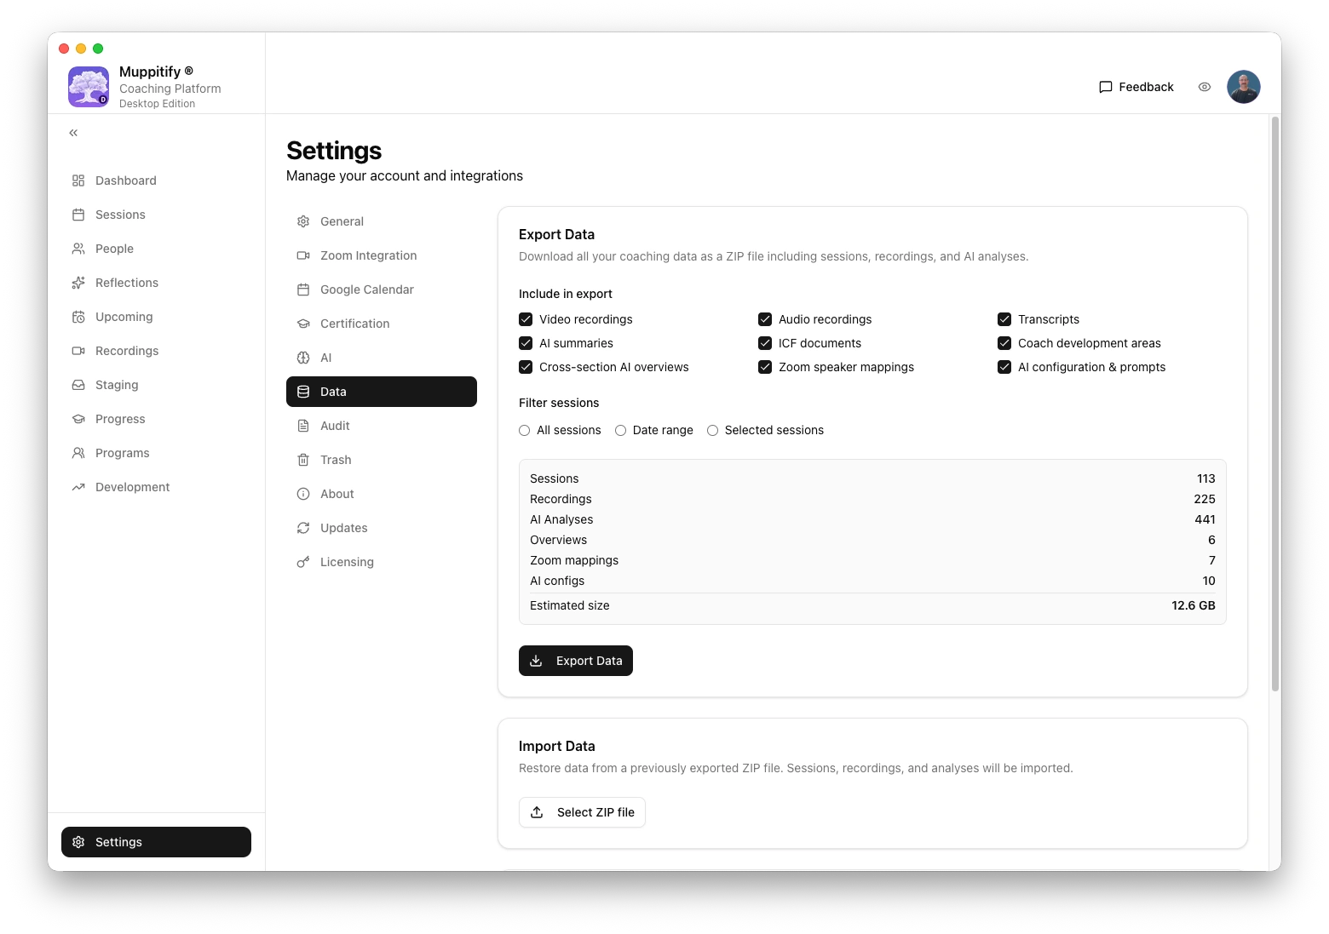Uncheck the ICF documents checkbox
1329x934 pixels.
(x=765, y=343)
